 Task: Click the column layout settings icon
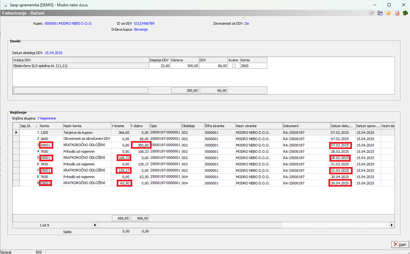click(380, 13)
